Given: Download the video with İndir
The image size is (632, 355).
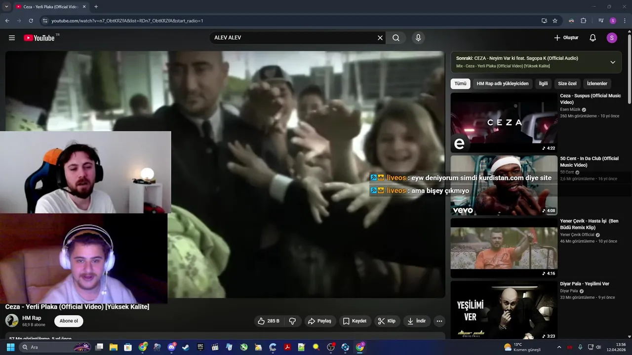Looking at the screenshot, I should pos(417,321).
